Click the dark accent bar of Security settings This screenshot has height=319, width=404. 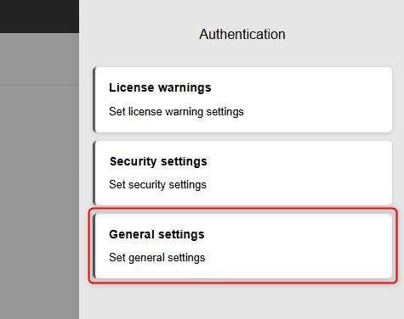pos(94,173)
